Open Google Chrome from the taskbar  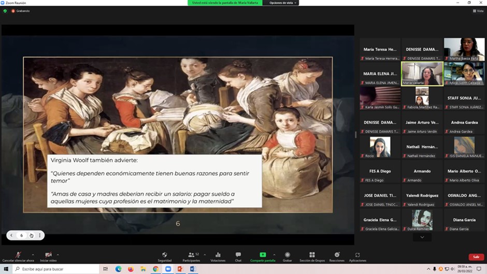(155, 269)
